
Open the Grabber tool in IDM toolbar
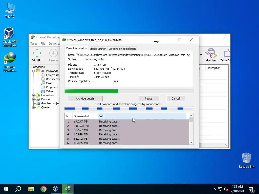pos(211,55)
